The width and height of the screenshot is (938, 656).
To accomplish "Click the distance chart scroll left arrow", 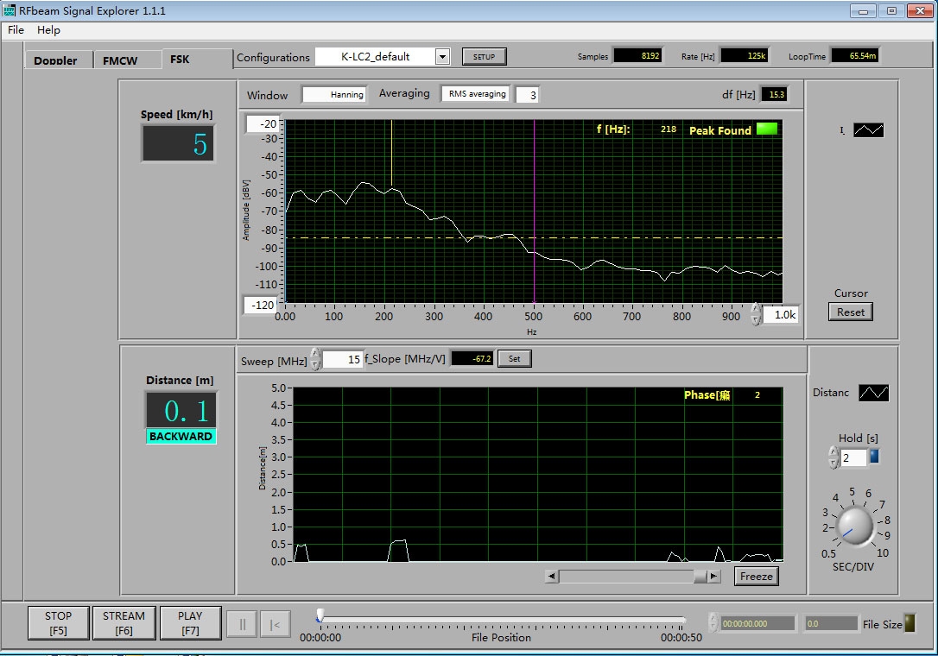I will tap(552, 576).
